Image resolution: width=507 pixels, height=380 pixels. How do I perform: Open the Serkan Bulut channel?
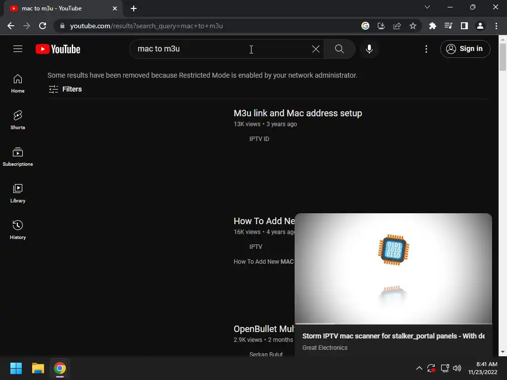pyautogui.click(x=266, y=354)
